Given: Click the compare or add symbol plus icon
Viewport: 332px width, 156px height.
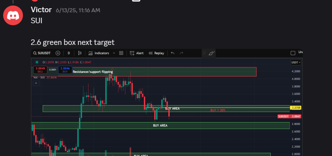Looking at the screenshot, I should click(x=58, y=53).
